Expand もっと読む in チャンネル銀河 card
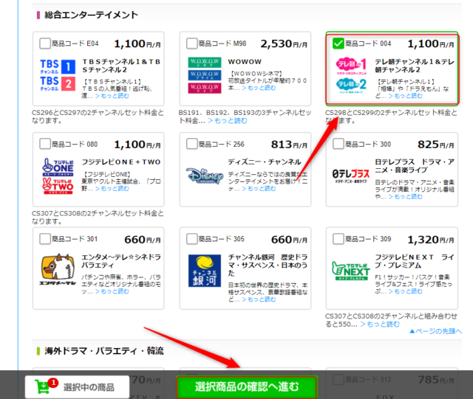Screen dimensions: 473x399 [259, 299]
